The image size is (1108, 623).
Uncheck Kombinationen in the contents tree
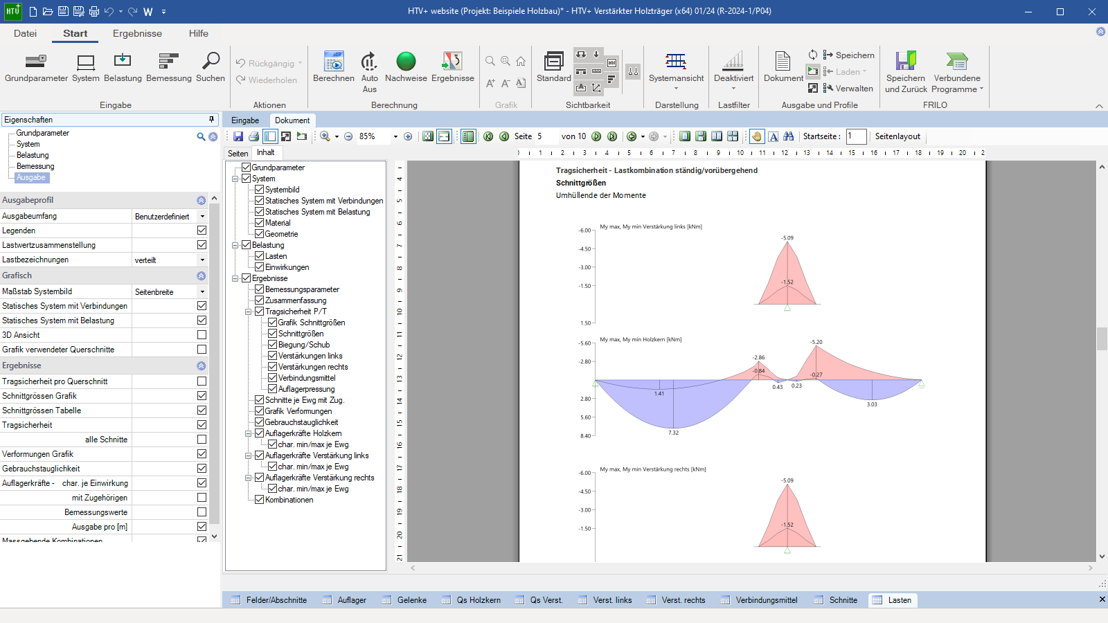[x=259, y=499]
